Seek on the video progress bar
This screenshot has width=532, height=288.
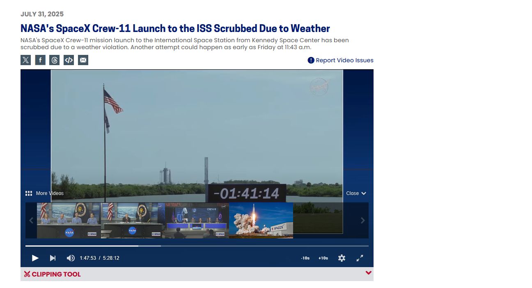coord(197,246)
